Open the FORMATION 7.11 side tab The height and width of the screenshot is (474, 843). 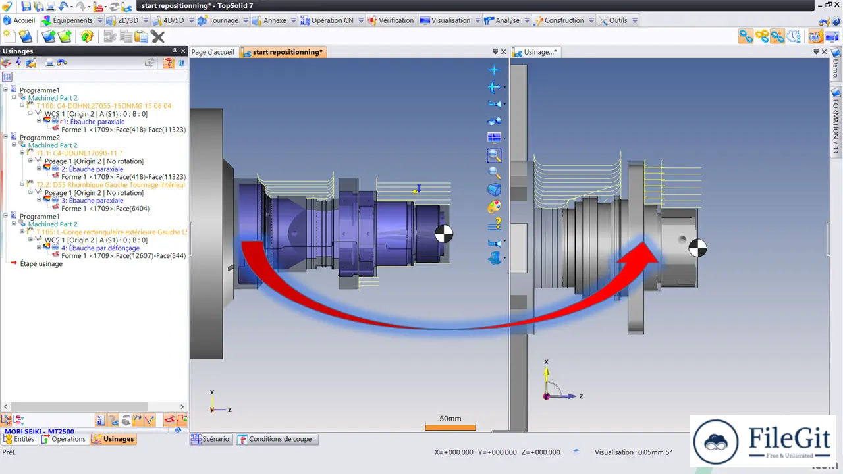[x=836, y=121]
